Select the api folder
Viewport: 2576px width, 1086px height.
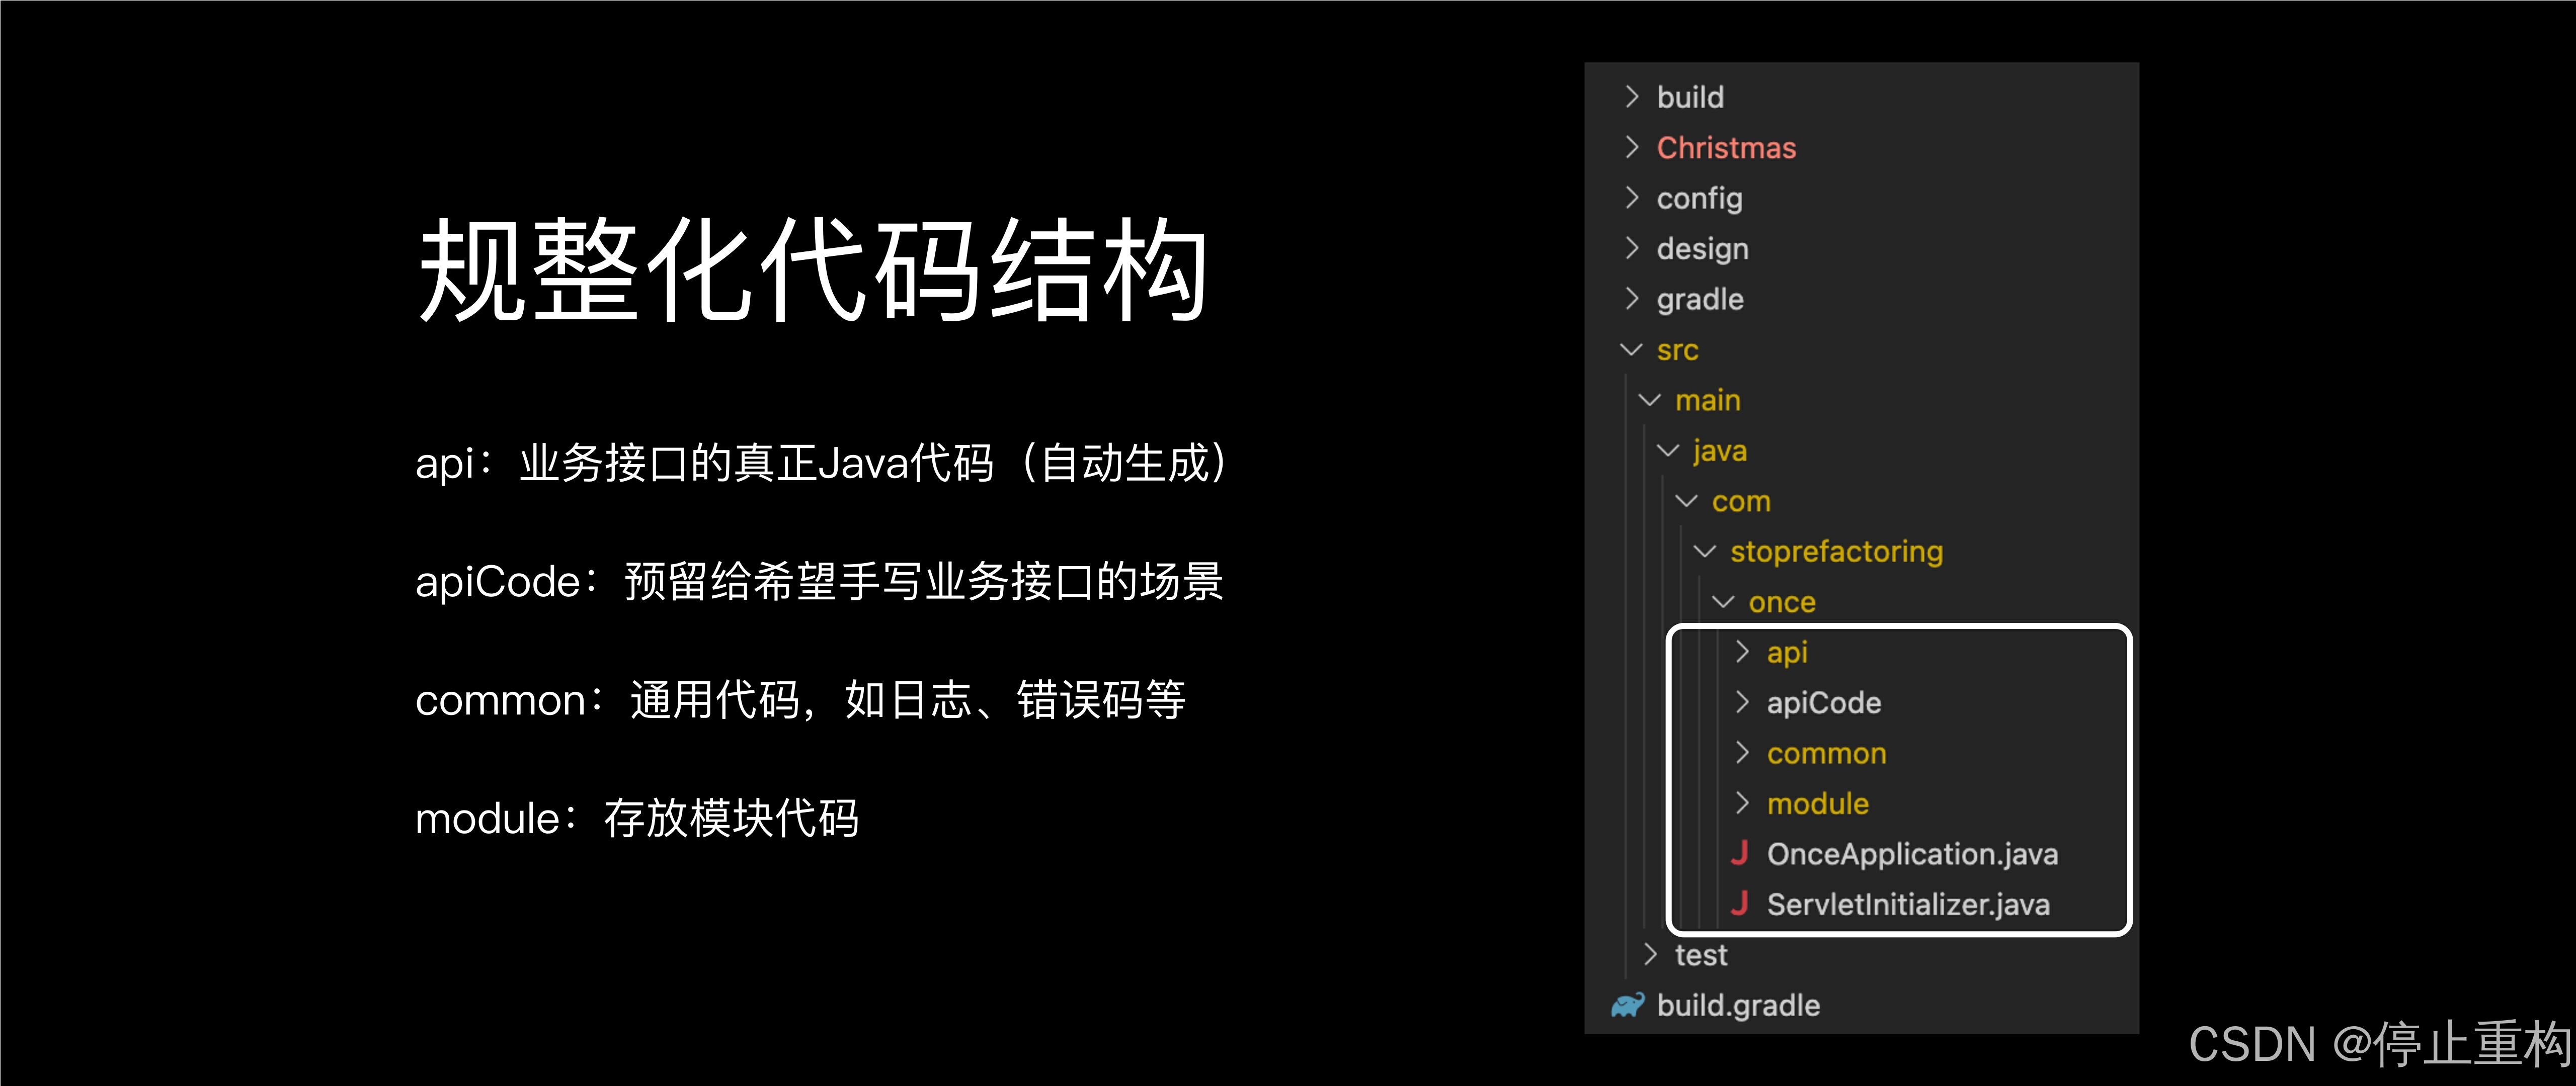(x=1787, y=652)
